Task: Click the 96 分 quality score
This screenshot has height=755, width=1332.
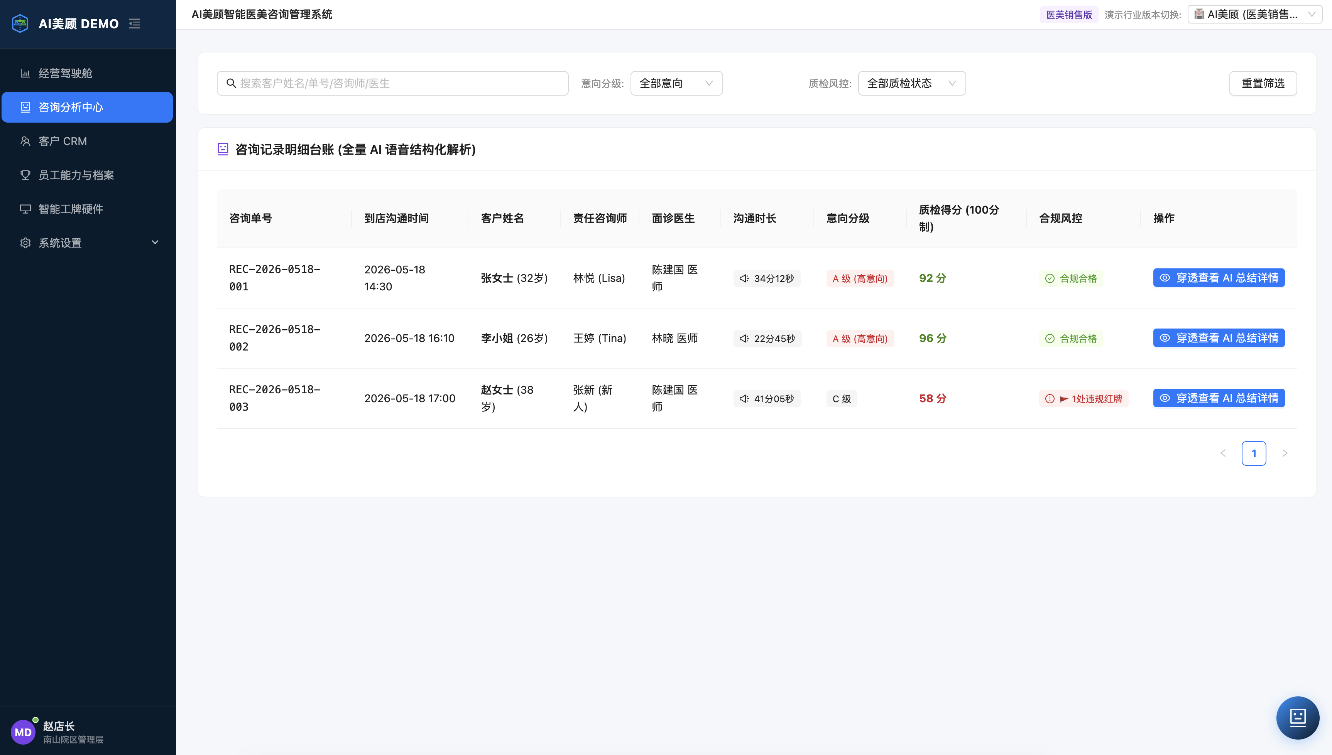Action: point(933,338)
